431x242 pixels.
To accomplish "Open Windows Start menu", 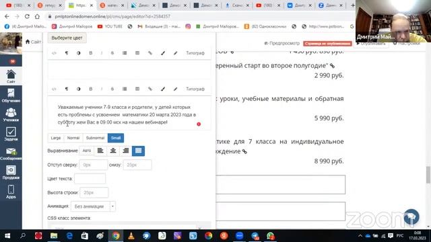I will click(7, 236).
